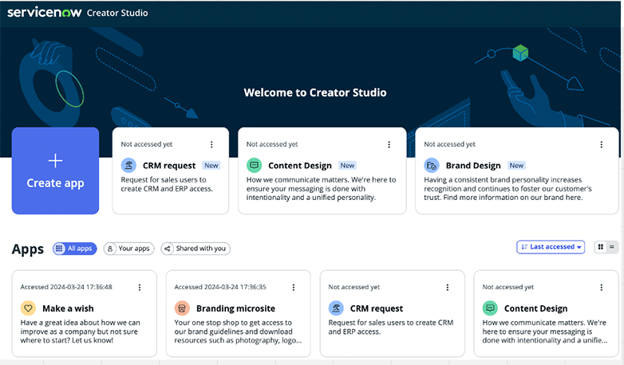Image resolution: width=624 pixels, height=365 pixels.
Task: Switch to grid view layout
Action: 601,247
